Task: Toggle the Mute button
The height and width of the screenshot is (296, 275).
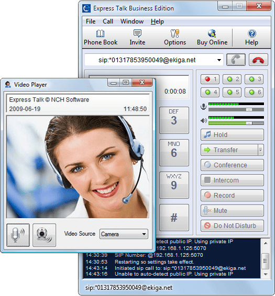Action: click(x=232, y=210)
